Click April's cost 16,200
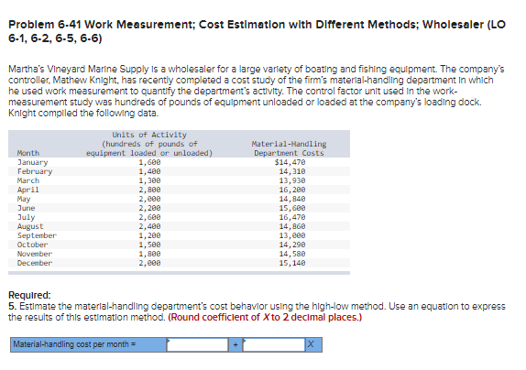This screenshot has width=526, height=370. tap(292, 190)
